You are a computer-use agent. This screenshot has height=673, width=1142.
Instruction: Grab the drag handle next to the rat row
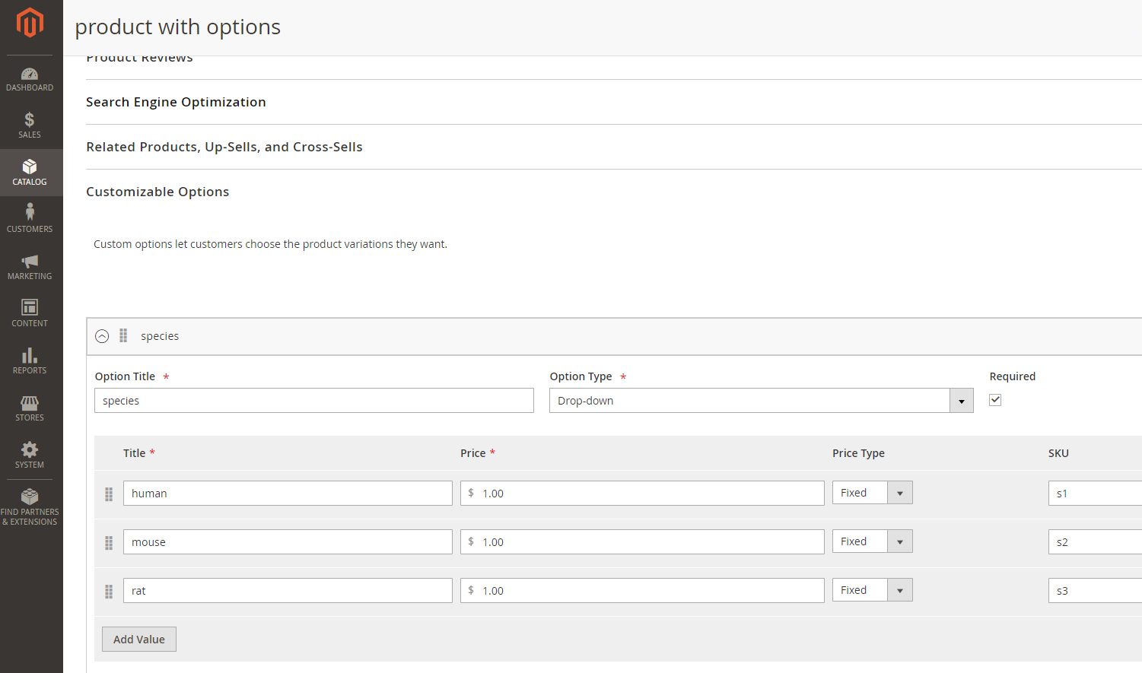(109, 591)
